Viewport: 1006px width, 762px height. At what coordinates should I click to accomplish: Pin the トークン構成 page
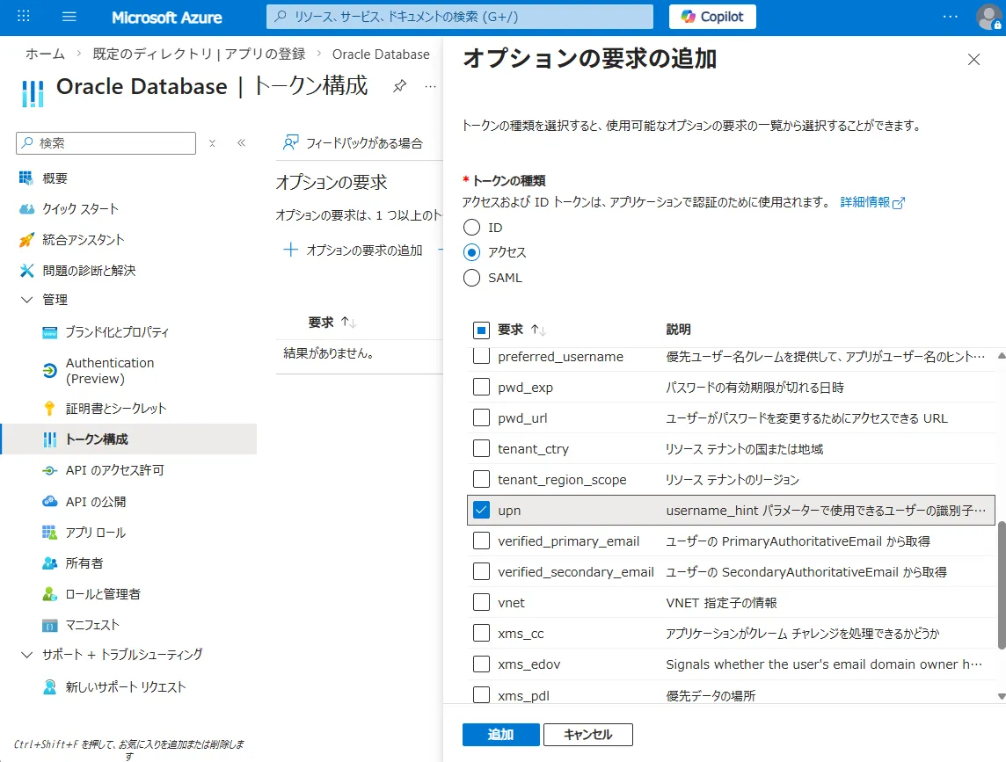[x=399, y=87]
